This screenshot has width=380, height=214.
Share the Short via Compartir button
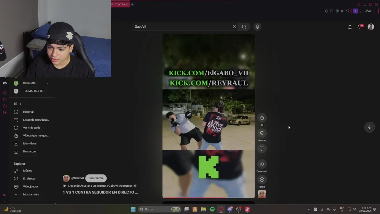(x=262, y=164)
